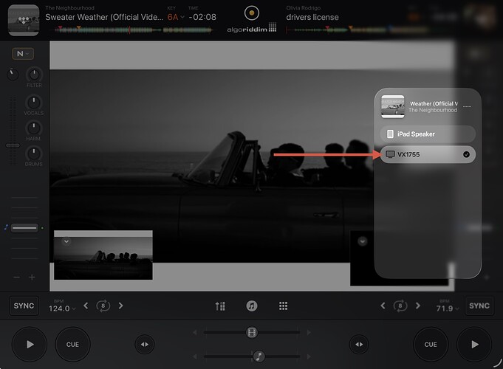The height and width of the screenshot is (369, 503).
Task: Click the algoriddim record logo icon
Action: click(252, 13)
